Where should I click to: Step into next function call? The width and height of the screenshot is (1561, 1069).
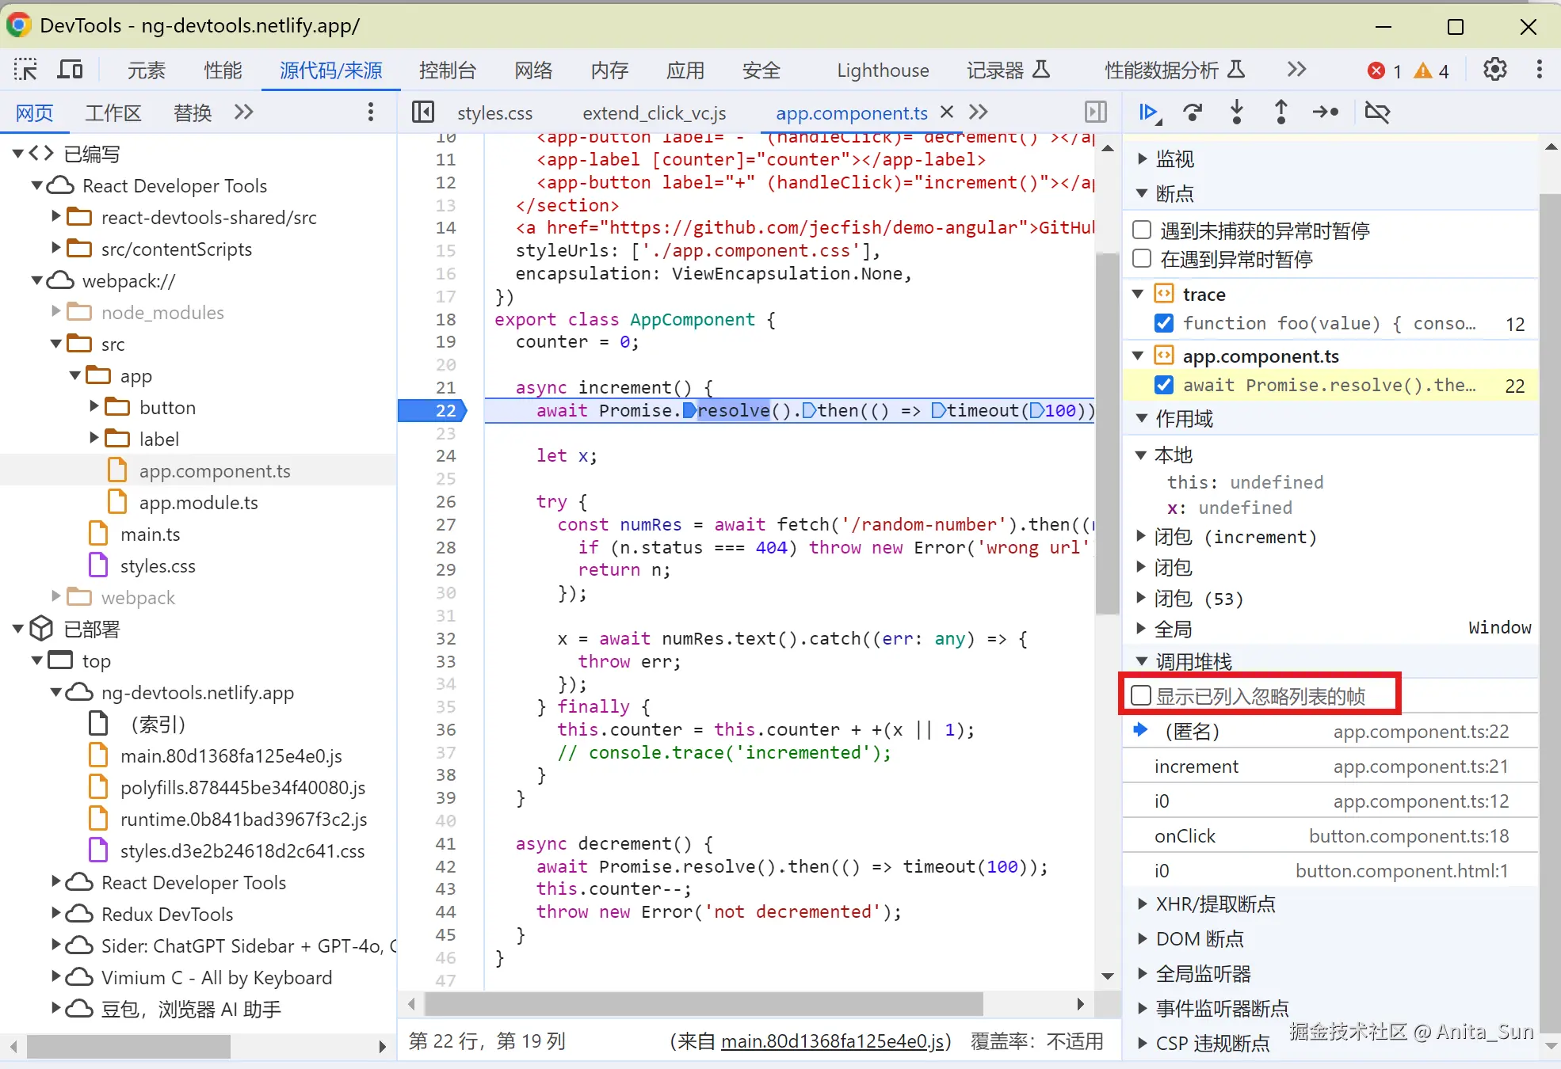click(1236, 112)
